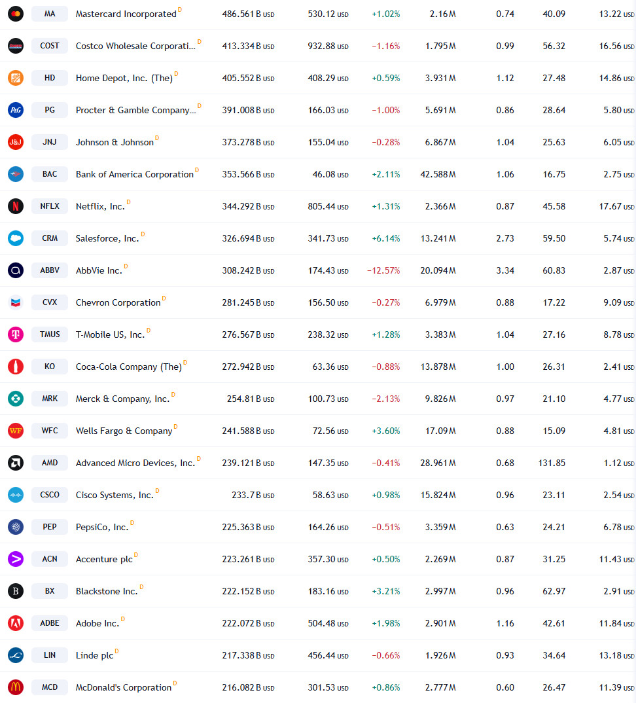
Task: Click Chevron volume 6.979 M
Action: 440,302
